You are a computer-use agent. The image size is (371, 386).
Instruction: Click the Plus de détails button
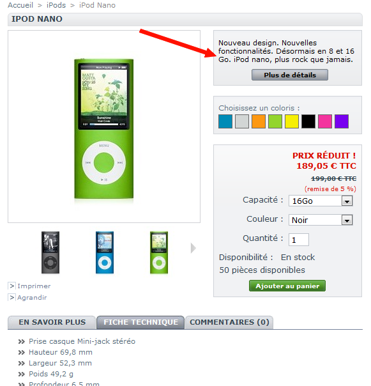tap(290, 75)
